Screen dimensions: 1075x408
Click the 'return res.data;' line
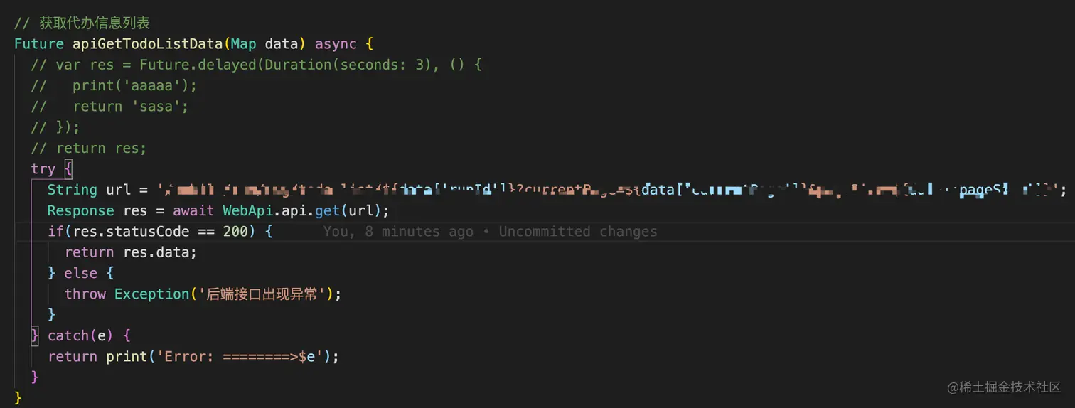[x=130, y=252]
